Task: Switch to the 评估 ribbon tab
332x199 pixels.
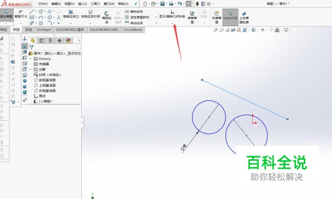Action: (x=29, y=30)
